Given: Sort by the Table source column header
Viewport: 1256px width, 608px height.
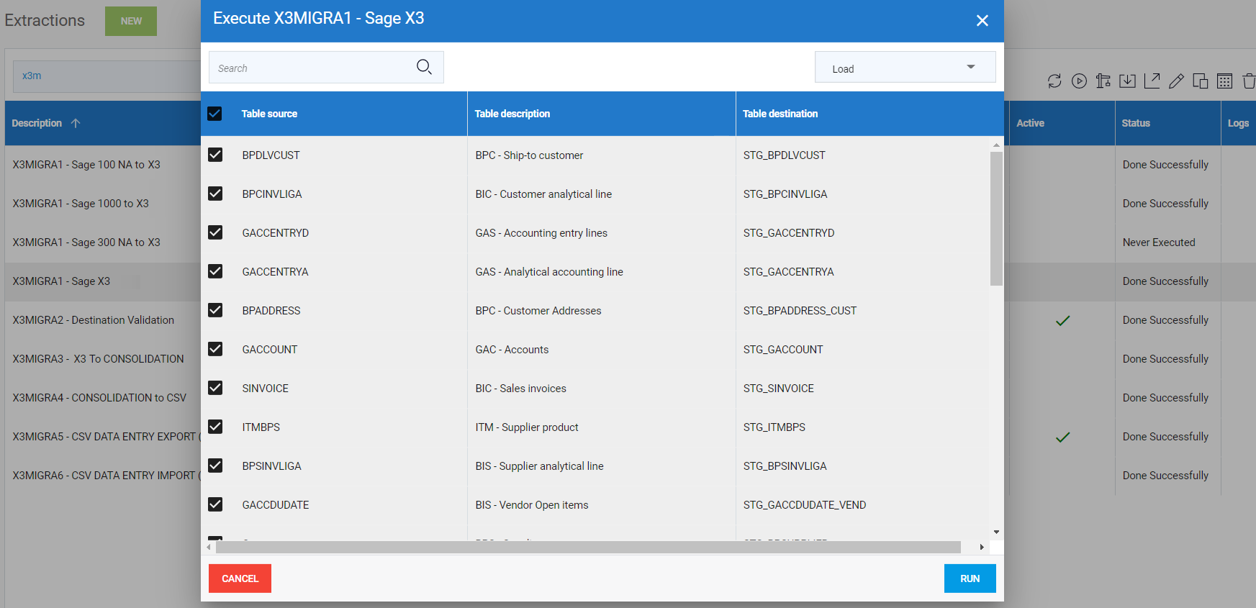Looking at the screenshot, I should [269, 114].
